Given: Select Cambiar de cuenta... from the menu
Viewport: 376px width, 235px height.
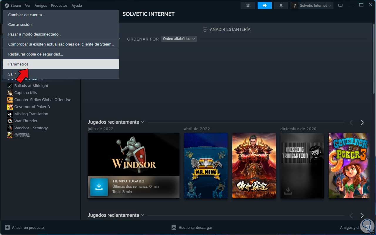Looking at the screenshot, I should [61, 15].
